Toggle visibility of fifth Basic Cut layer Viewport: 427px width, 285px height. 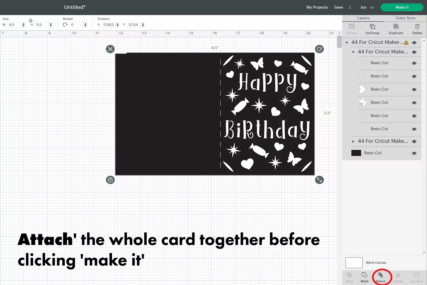[x=414, y=116]
